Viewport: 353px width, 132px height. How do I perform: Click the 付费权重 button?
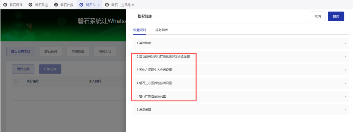coord(78,52)
